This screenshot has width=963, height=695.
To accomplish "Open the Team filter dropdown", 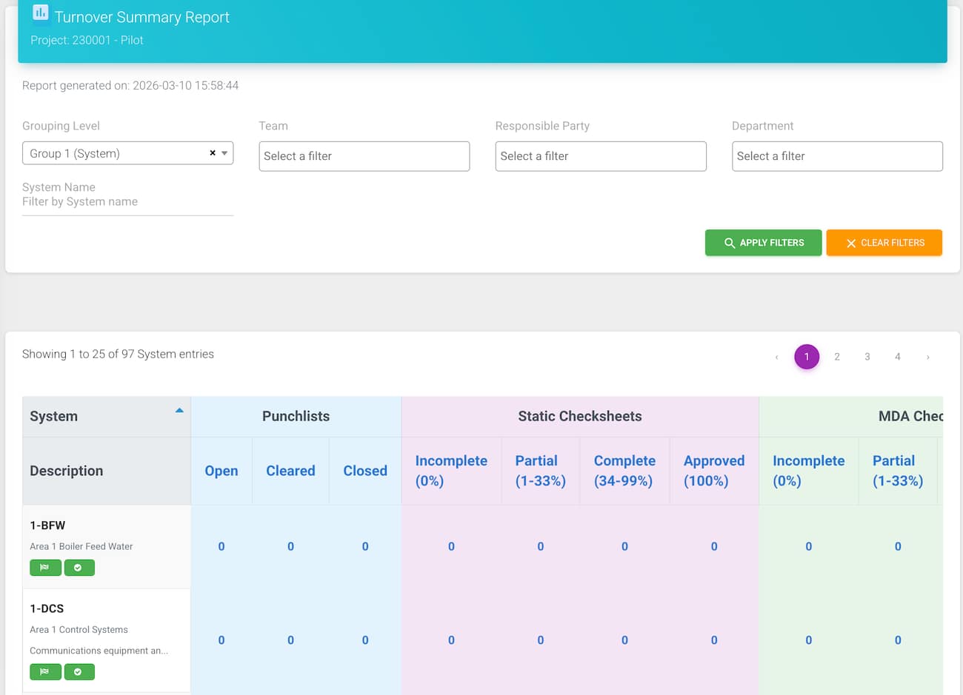I will (x=364, y=156).
